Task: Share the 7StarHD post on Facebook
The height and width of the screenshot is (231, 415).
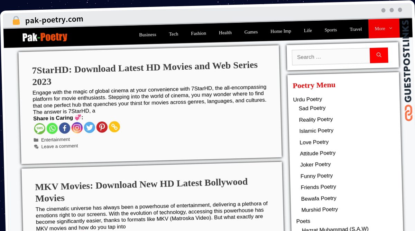Action: point(65,128)
